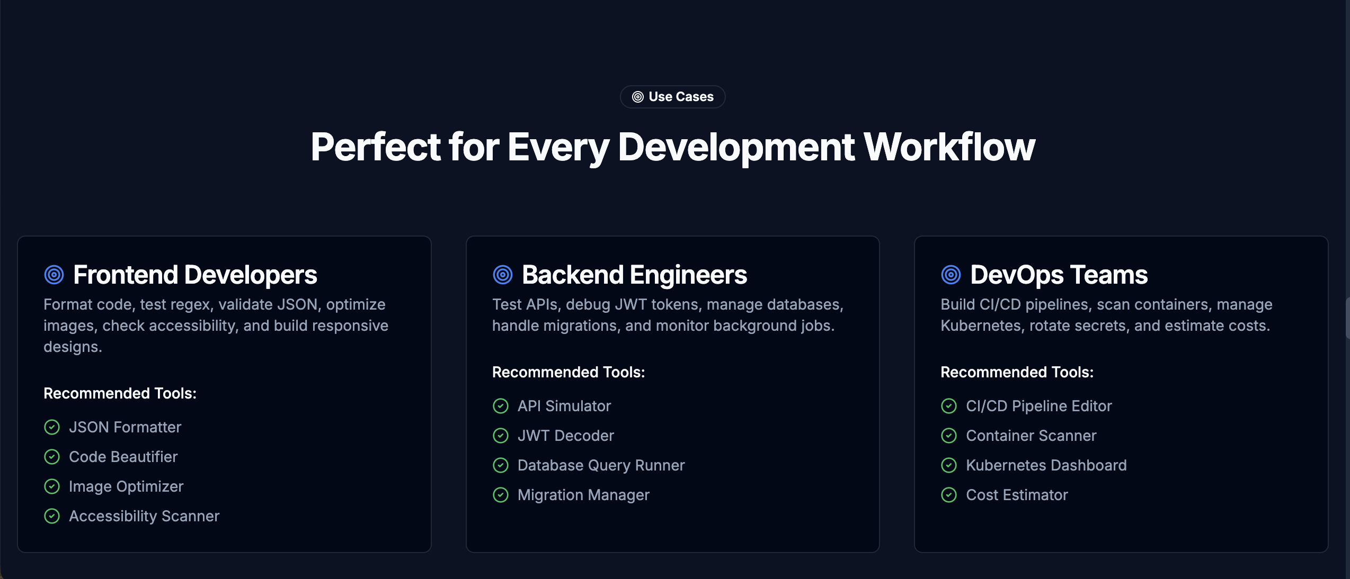Click the target icon beside DevOps Teams
This screenshot has height=579, width=1350.
950,274
